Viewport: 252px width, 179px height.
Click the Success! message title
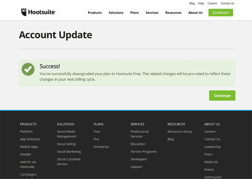(x=50, y=66)
